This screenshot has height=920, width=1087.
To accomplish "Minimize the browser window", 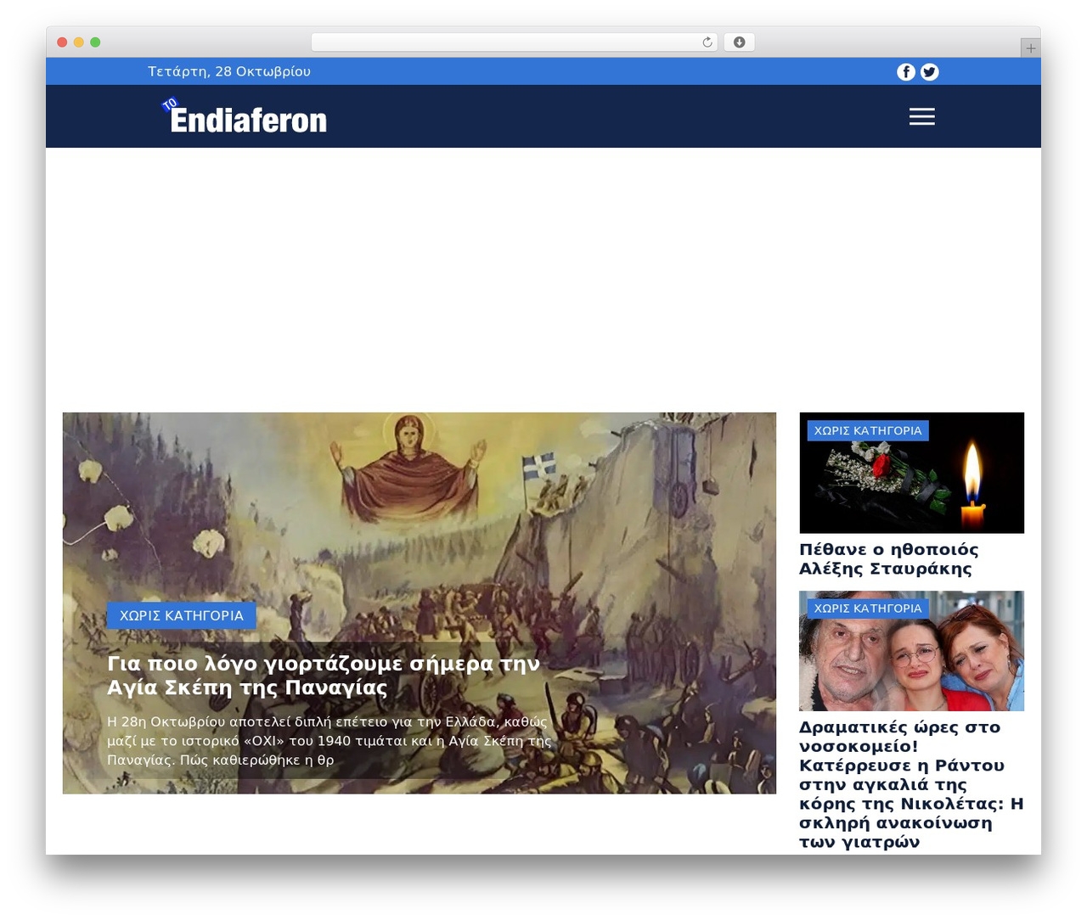I will [79, 42].
